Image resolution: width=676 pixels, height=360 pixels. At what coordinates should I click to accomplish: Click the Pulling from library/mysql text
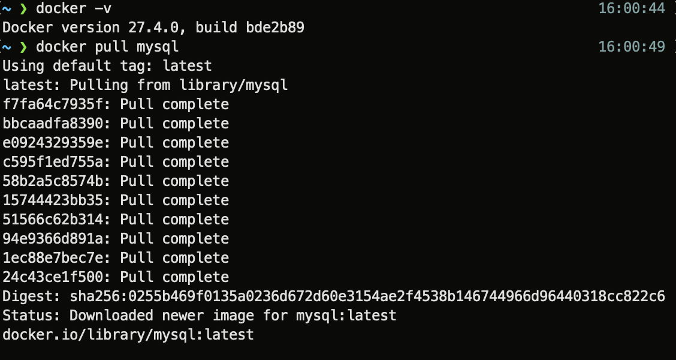[179, 85]
